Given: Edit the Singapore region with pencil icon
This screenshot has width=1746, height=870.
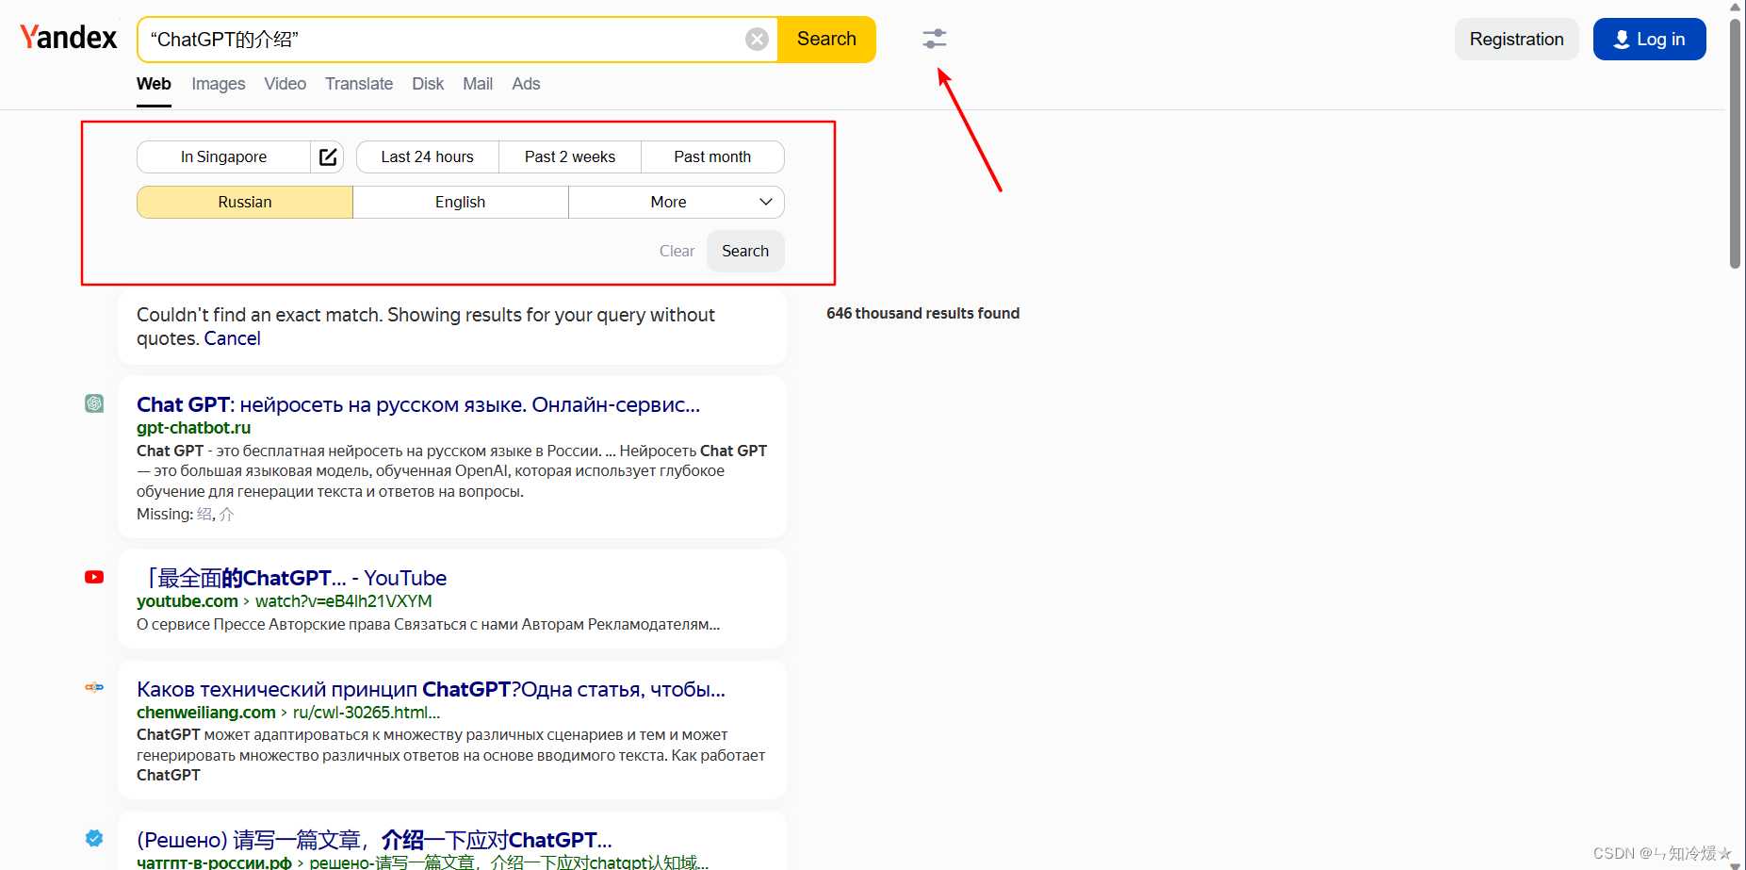Looking at the screenshot, I should pos(327,156).
